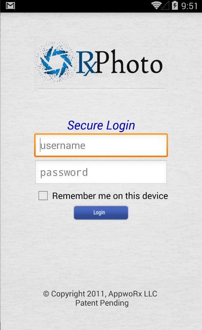This screenshot has height=330, width=202.
Task: Tap the battery charging icon
Action: coord(175,6)
